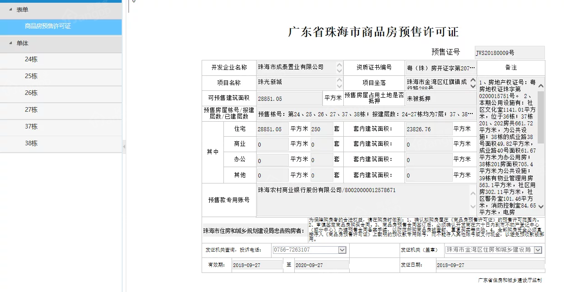This screenshot has width=564, height=292.
Task: Collapse the 表单 tree section
Action: point(11,10)
